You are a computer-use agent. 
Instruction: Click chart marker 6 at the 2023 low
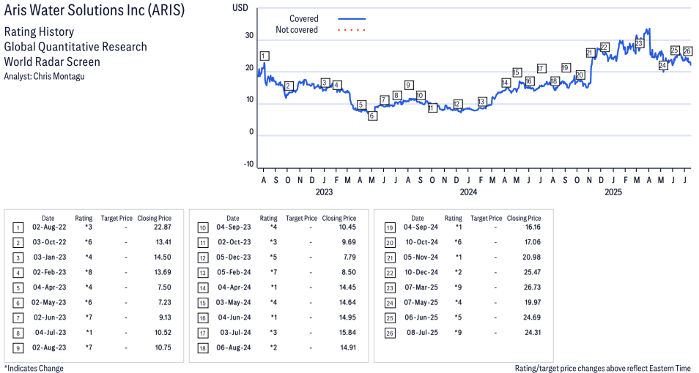pyautogui.click(x=372, y=116)
